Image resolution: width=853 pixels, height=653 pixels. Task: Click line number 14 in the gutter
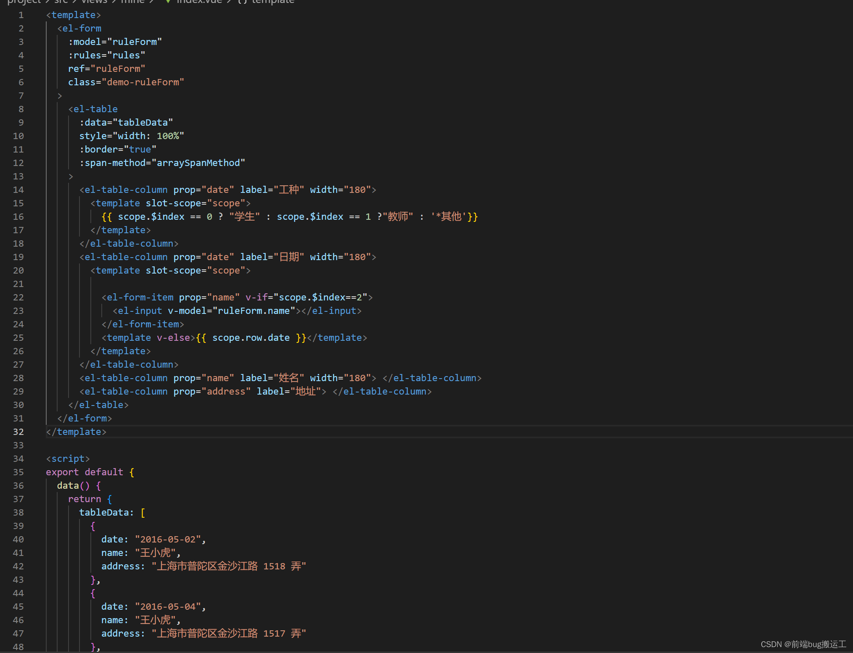18,190
